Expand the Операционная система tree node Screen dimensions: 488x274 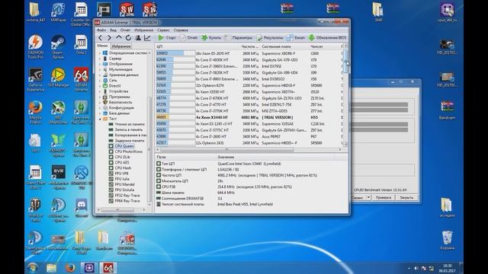coord(100,53)
